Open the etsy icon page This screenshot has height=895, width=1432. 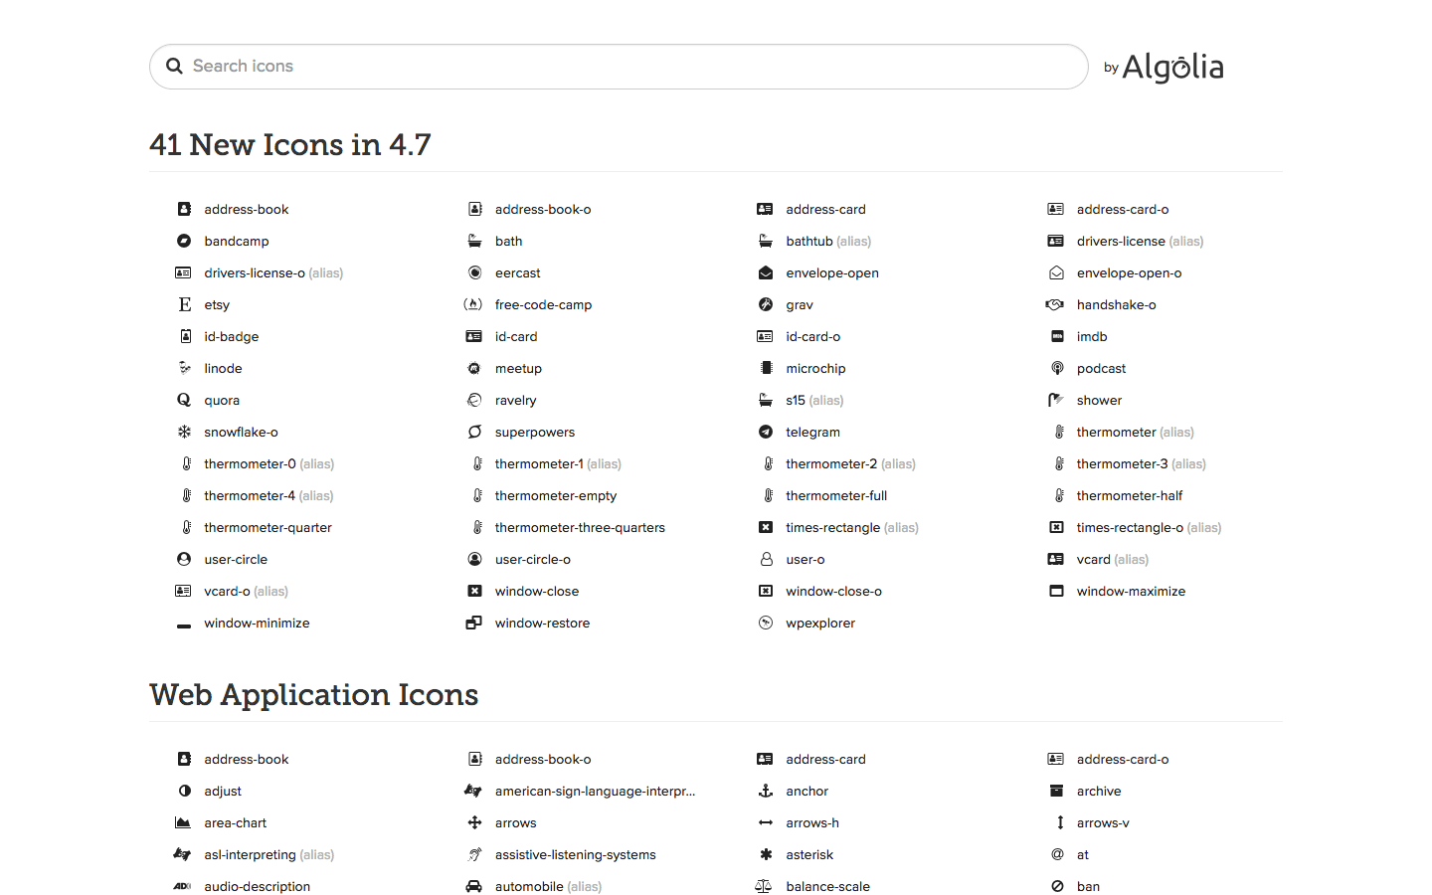[x=216, y=304]
